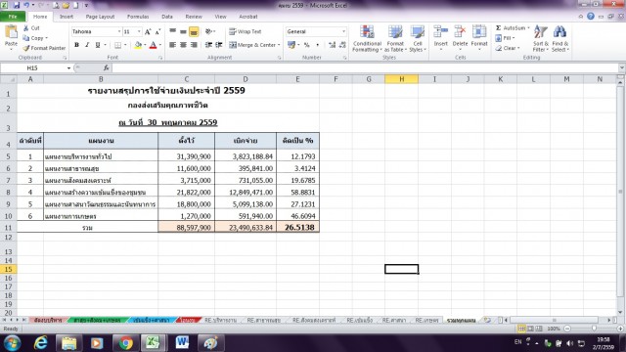Click the Cell Styles icon
Viewport: 626px width, 352px height.
pyautogui.click(x=418, y=32)
